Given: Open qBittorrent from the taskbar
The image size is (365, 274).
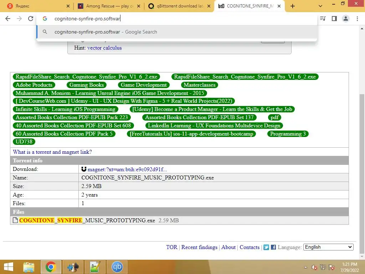Looking at the screenshot, I should click(x=117, y=267).
